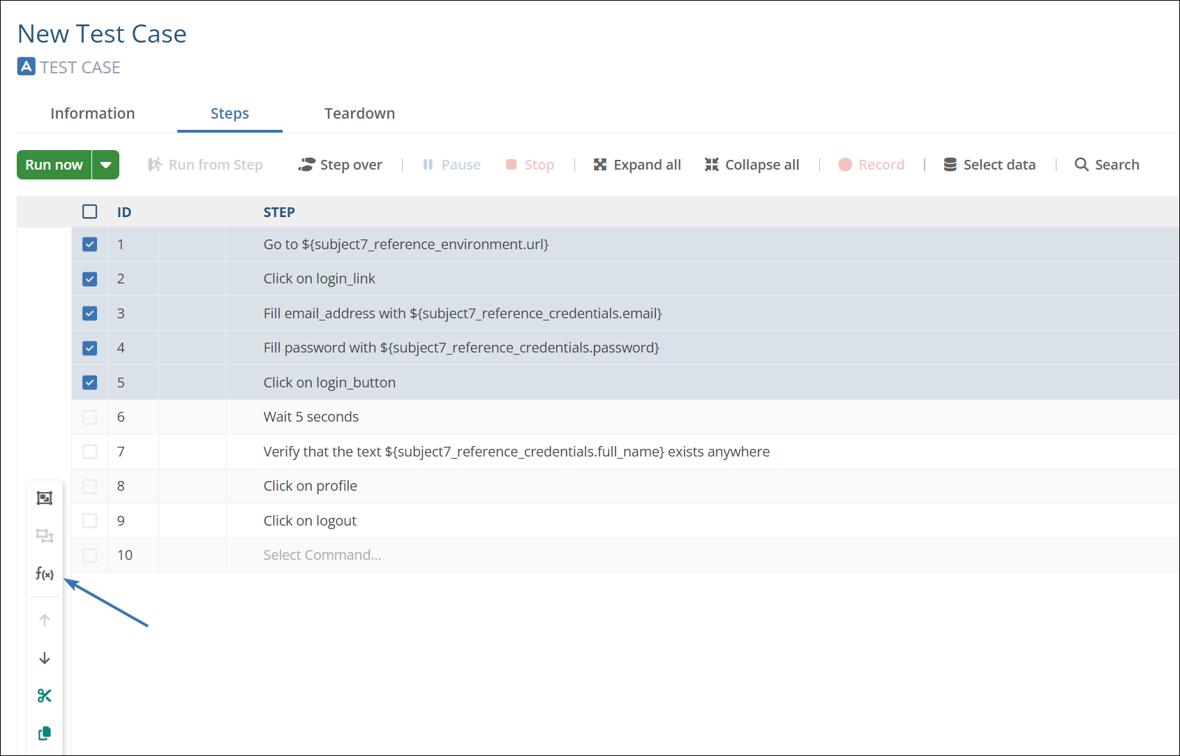The image size is (1180, 756).
Task: Cut selected steps with scissors icon
Action: (45, 696)
